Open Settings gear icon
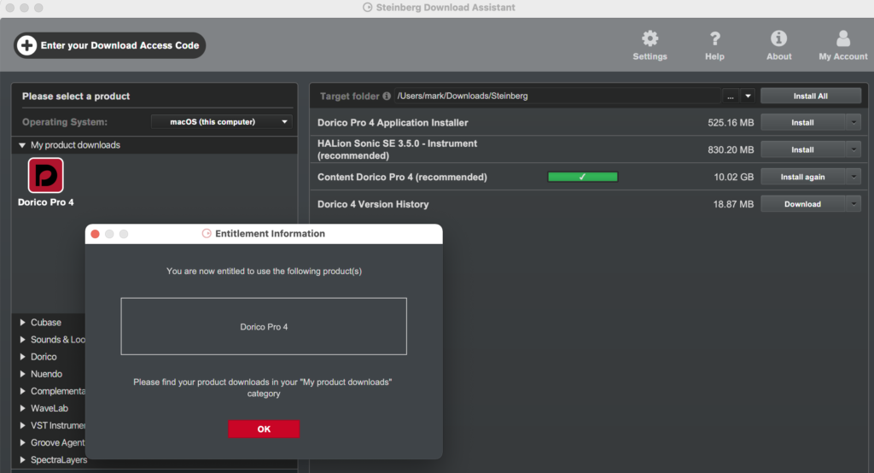The height and width of the screenshot is (473, 874). point(650,38)
